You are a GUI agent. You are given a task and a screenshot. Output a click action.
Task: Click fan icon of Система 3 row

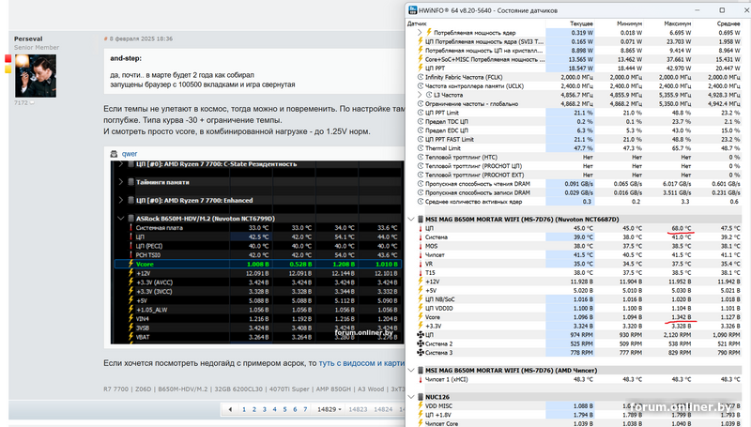[x=421, y=352]
